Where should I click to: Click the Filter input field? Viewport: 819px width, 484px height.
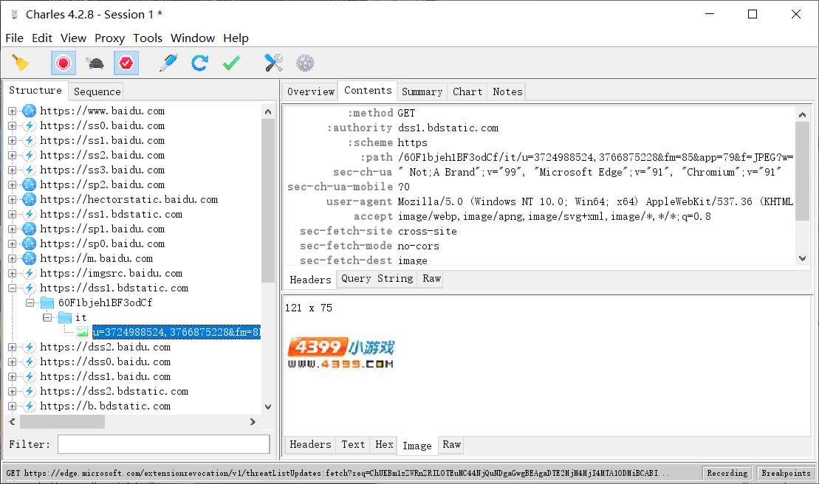[163, 444]
